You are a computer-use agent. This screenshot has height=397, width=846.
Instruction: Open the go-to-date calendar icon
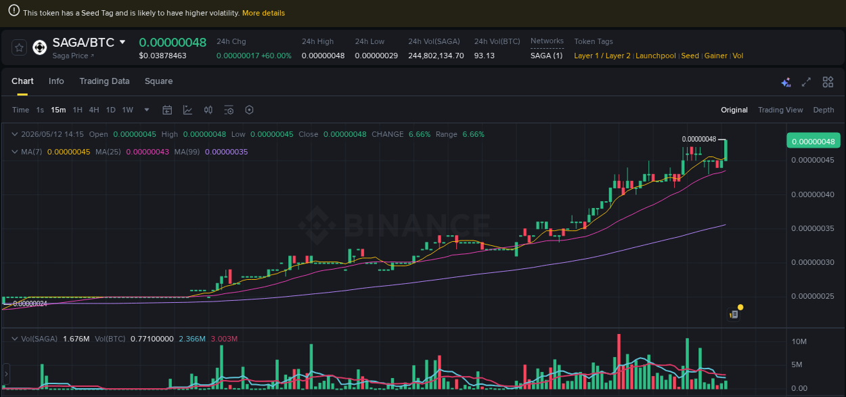coord(167,110)
